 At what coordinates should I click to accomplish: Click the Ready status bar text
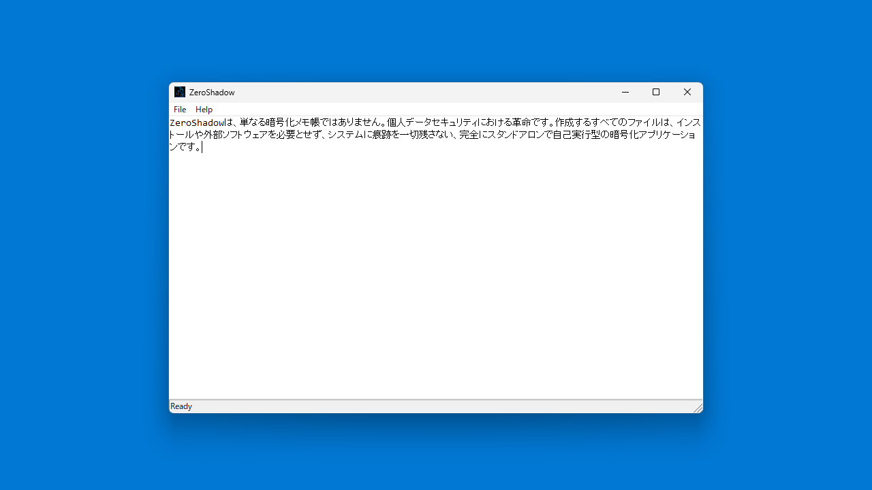coord(181,406)
